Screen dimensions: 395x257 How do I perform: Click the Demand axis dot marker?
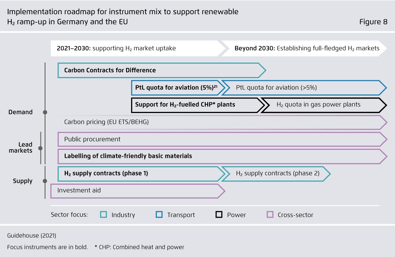point(45,112)
